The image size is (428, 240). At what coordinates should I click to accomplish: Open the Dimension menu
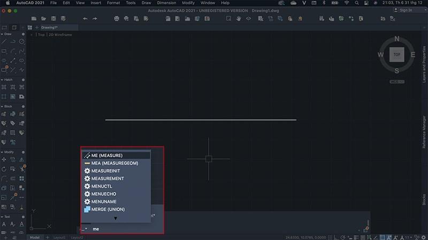pyautogui.click(x=166, y=3)
